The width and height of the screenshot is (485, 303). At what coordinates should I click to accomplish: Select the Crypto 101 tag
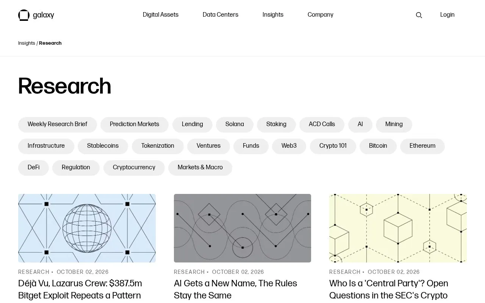click(x=333, y=146)
